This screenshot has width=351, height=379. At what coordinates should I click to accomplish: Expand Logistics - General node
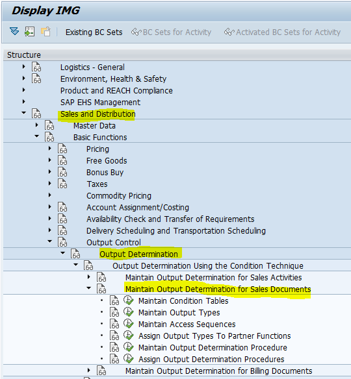[x=23, y=66]
